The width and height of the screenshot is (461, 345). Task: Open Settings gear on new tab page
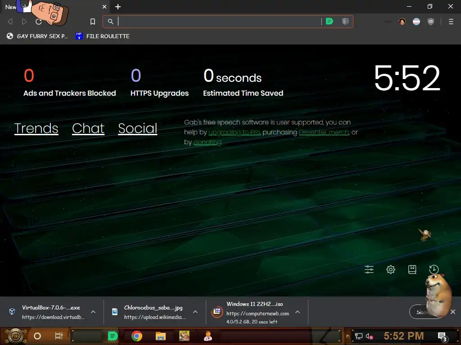pyautogui.click(x=391, y=270)
